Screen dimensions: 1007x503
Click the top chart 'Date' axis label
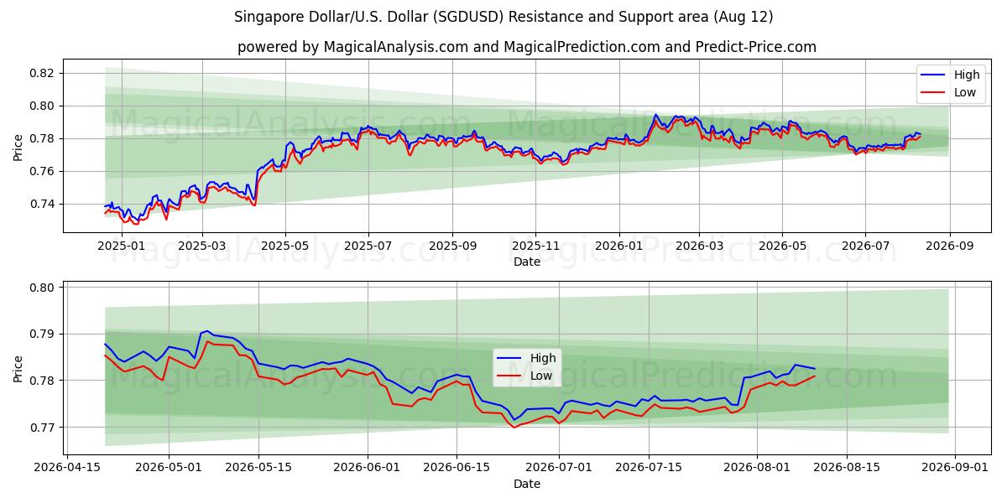528,262
